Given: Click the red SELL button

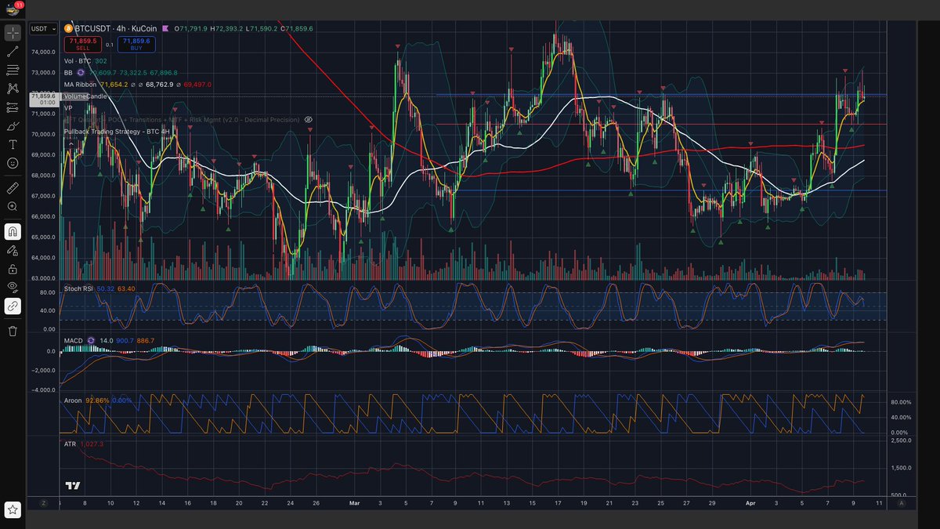Looking at the screenshot, I should point(82,43).
